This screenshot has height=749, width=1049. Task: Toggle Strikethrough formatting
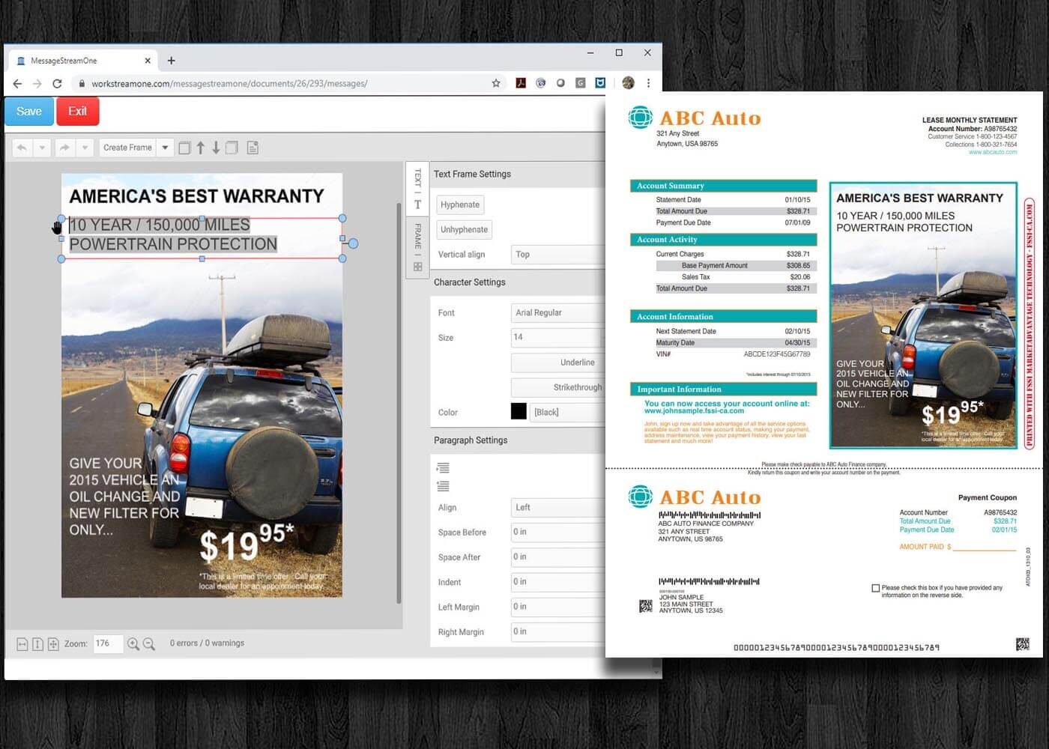click(x=577, y=387)
